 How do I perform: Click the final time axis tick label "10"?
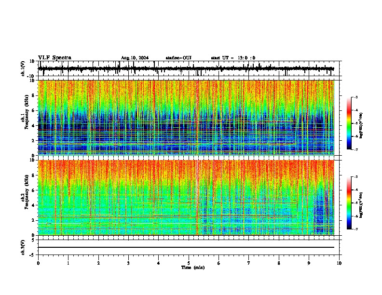point(339,263)
